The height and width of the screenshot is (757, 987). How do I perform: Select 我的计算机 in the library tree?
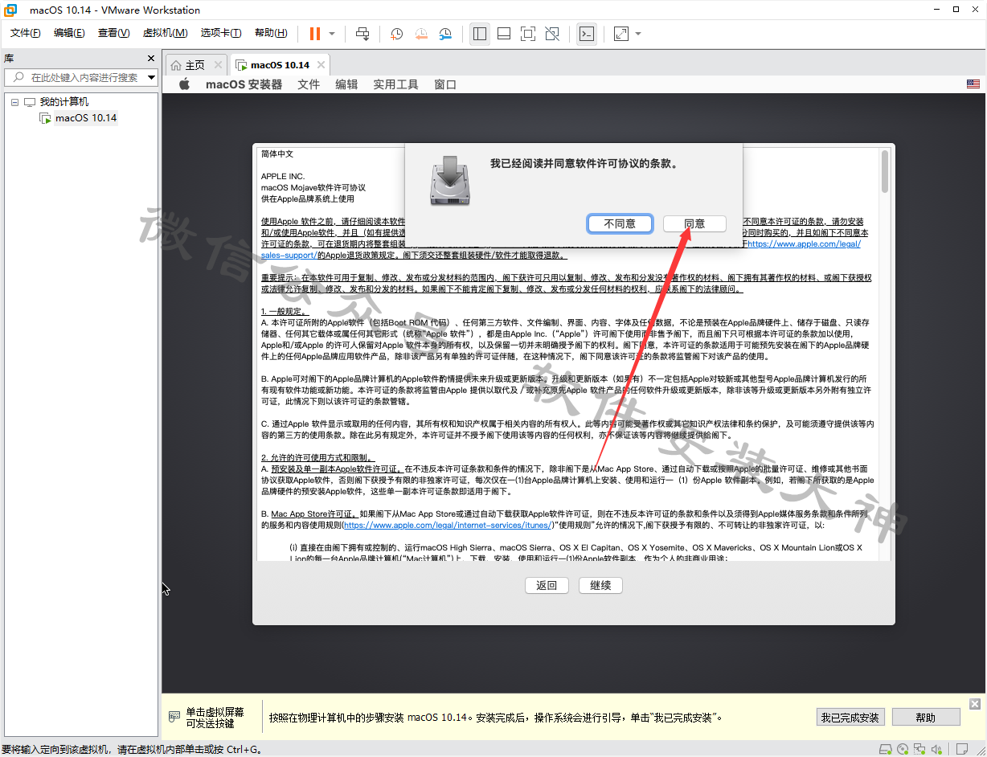click(64, 102)
